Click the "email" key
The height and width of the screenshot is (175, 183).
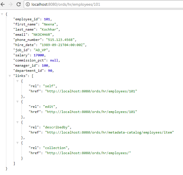[20, 35]
